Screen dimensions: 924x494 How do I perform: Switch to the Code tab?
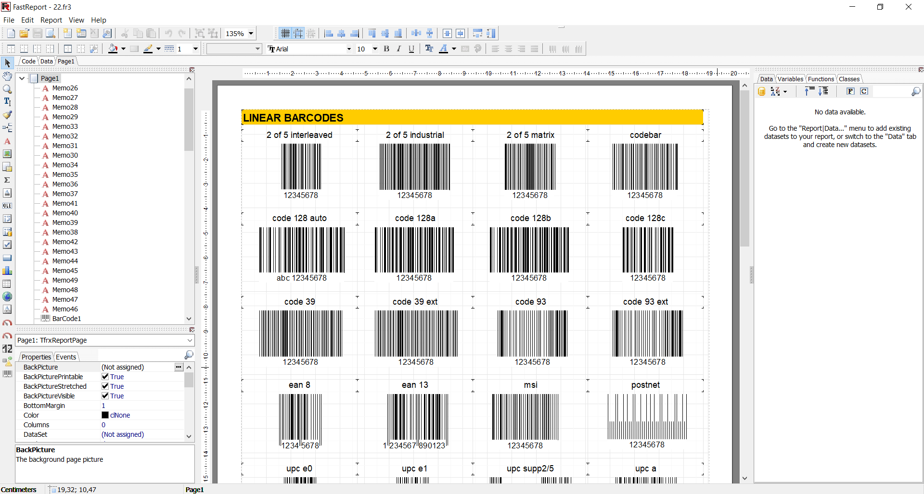[x=28, y=61]
